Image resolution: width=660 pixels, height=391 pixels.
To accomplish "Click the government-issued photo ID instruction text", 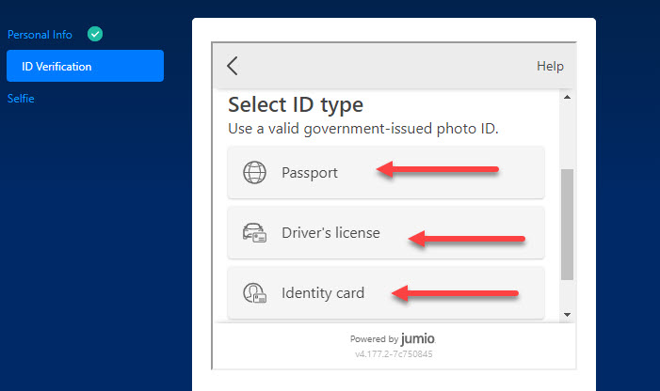I will [x=362, y=129].
